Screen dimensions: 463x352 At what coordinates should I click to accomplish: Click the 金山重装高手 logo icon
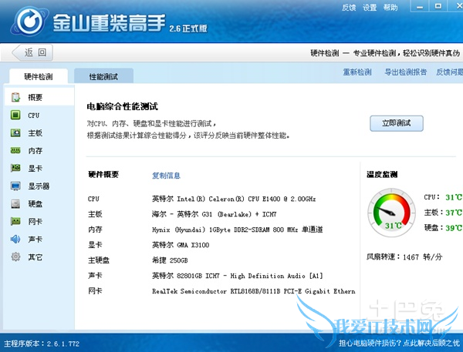29,21
